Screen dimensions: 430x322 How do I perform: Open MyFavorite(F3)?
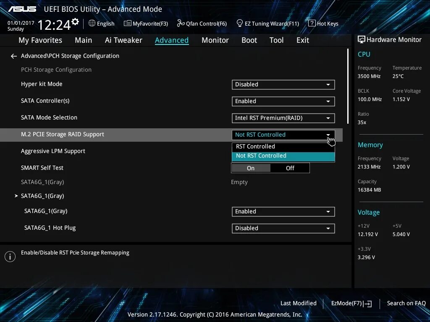pyautogui.click(x=146, y=23)
